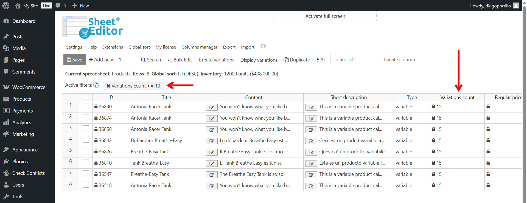Click the Sheet Editor logo
This screenshot has width=527, height=203.
pos(92,27)
